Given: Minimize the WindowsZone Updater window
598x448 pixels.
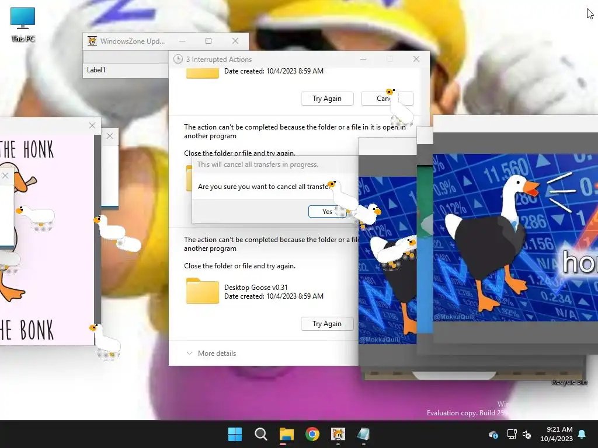Looking at the screenshot, I should click(182, 41).
